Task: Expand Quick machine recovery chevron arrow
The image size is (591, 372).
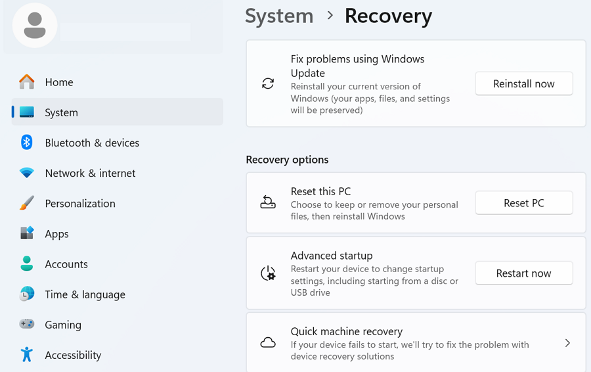Action: (x=567, y=343)
